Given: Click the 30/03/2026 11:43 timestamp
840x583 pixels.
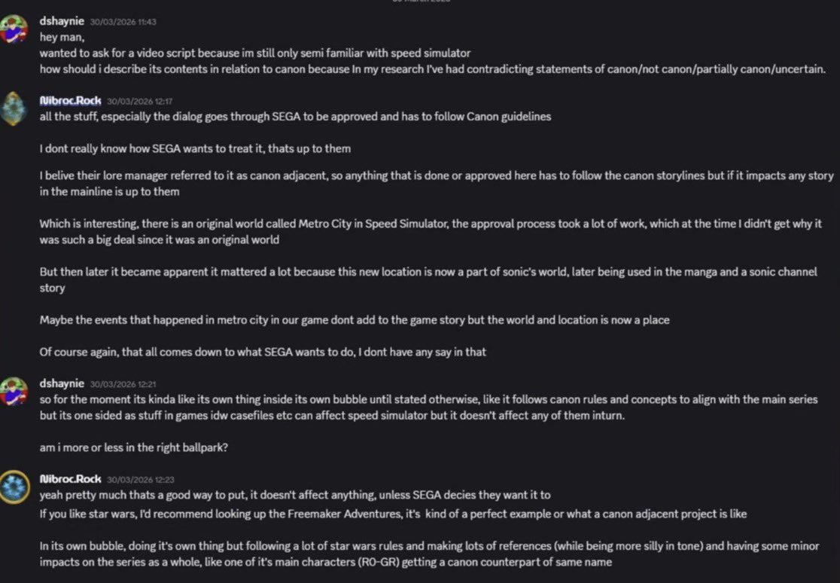Looking at the screenshot, I should (123, 22).
